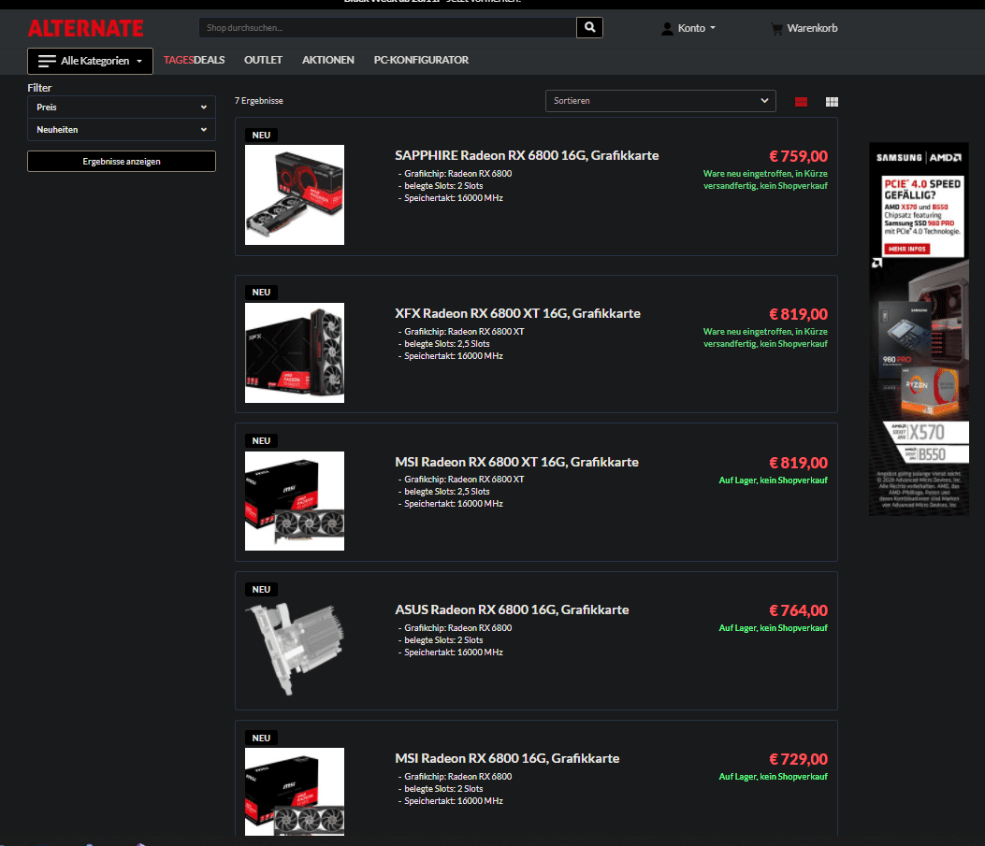Screen dimensions: 985x846
Task: Click the MSI RX 6800 16G thumbnail
Action: (x=295, y=792)
